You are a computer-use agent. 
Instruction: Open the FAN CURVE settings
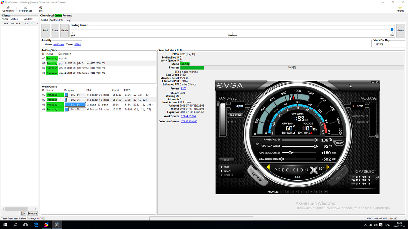(x=236, y=115)
